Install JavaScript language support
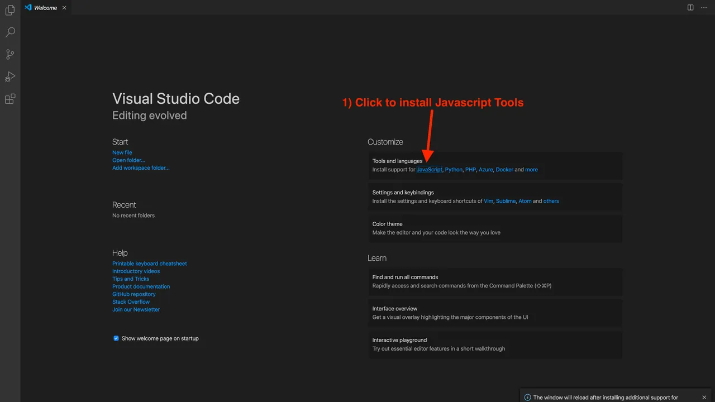This screenshot has height=402, width=715. [x=430, y=170]
